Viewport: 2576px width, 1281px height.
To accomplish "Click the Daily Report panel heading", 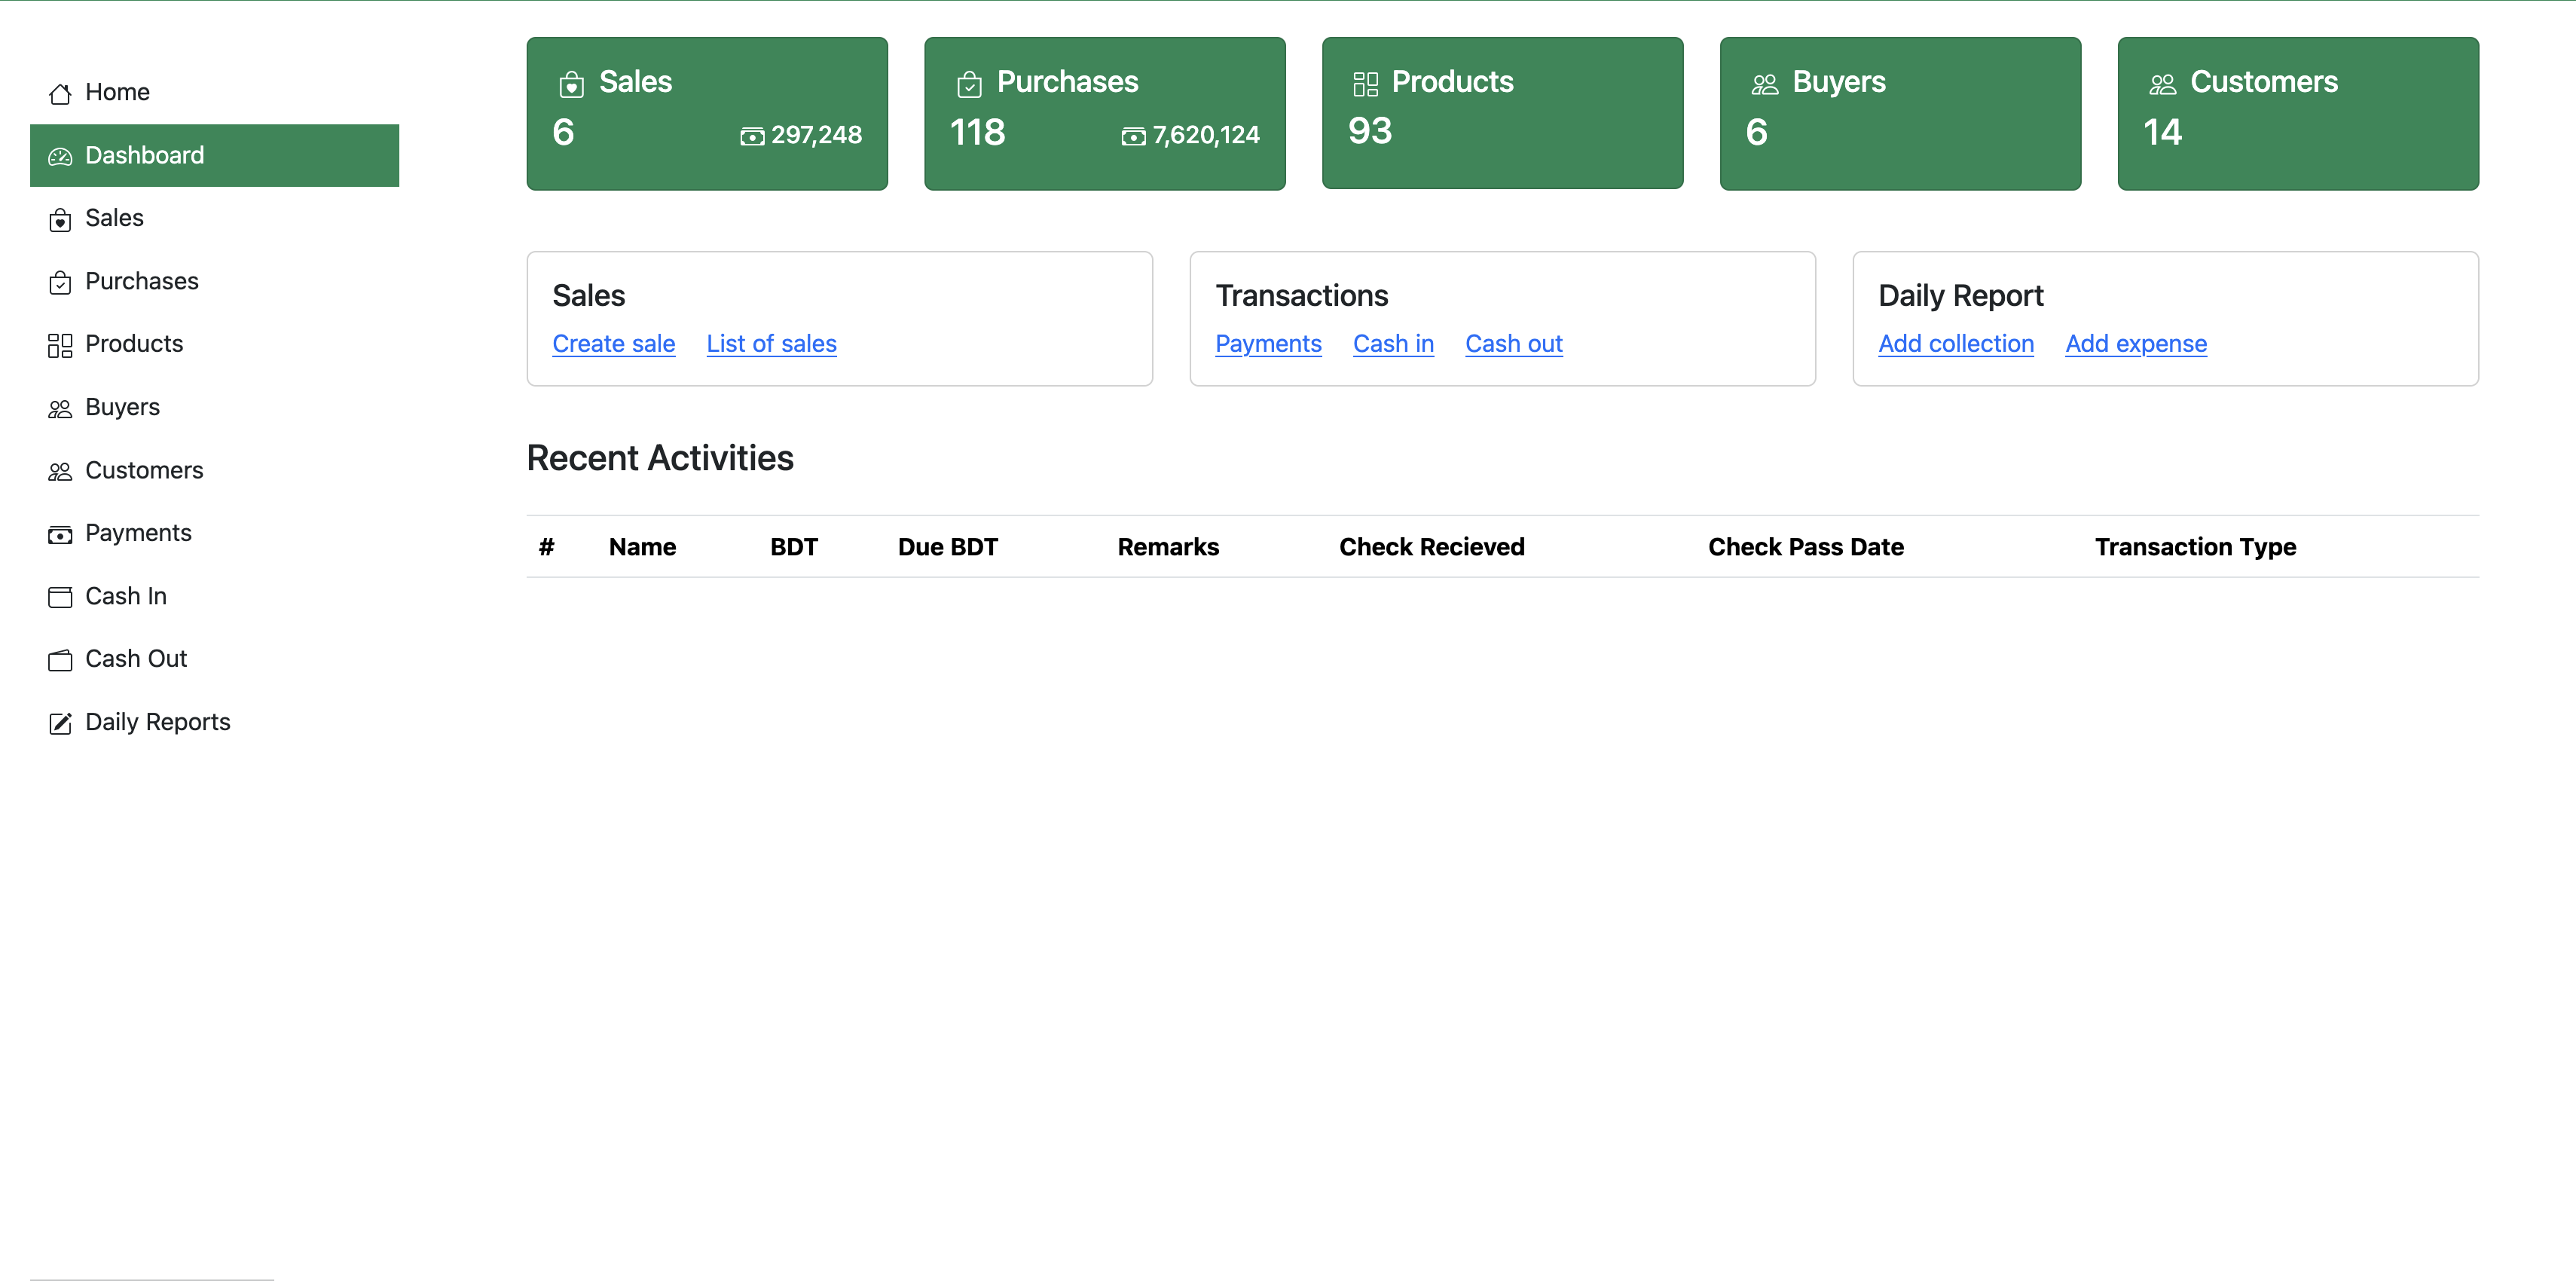I will click(x=1961, y=296).
